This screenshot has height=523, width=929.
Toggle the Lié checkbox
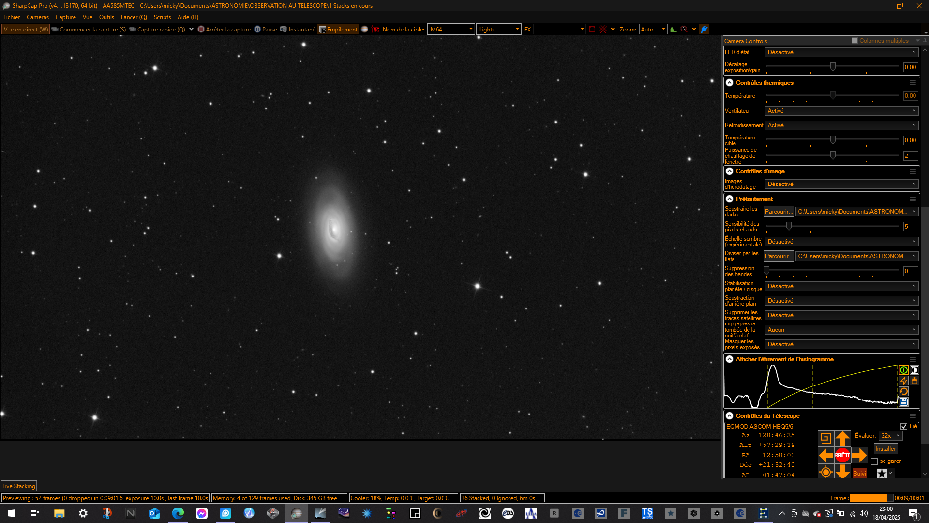pos(903,427)
